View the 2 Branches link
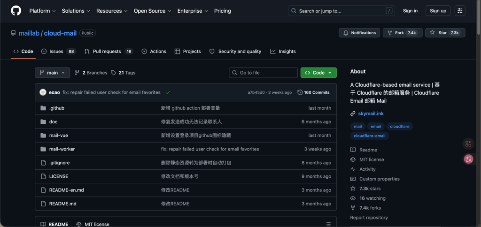Screen dimensions: 481x227 (x=91, y=73)
